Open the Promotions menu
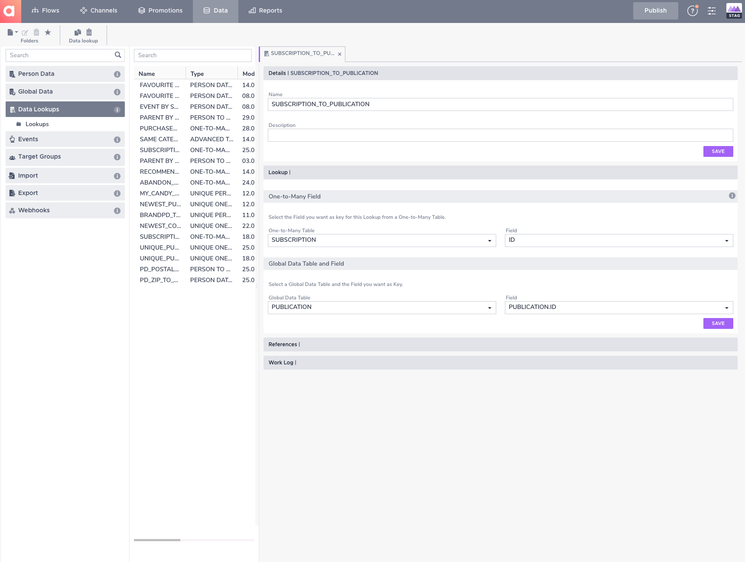Viewport: 745px width, 562px height. [x=160, y=10]
